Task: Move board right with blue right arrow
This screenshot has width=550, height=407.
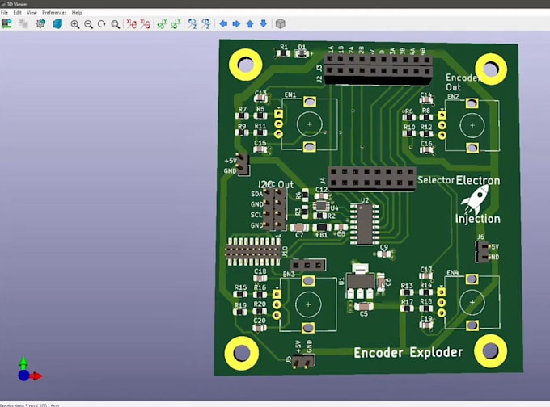Action: (x=236, y=23)
